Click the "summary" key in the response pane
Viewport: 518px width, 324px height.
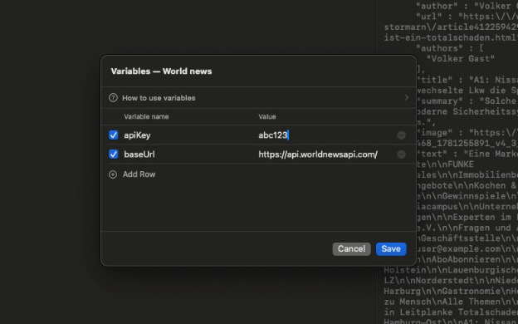[439, 101]
